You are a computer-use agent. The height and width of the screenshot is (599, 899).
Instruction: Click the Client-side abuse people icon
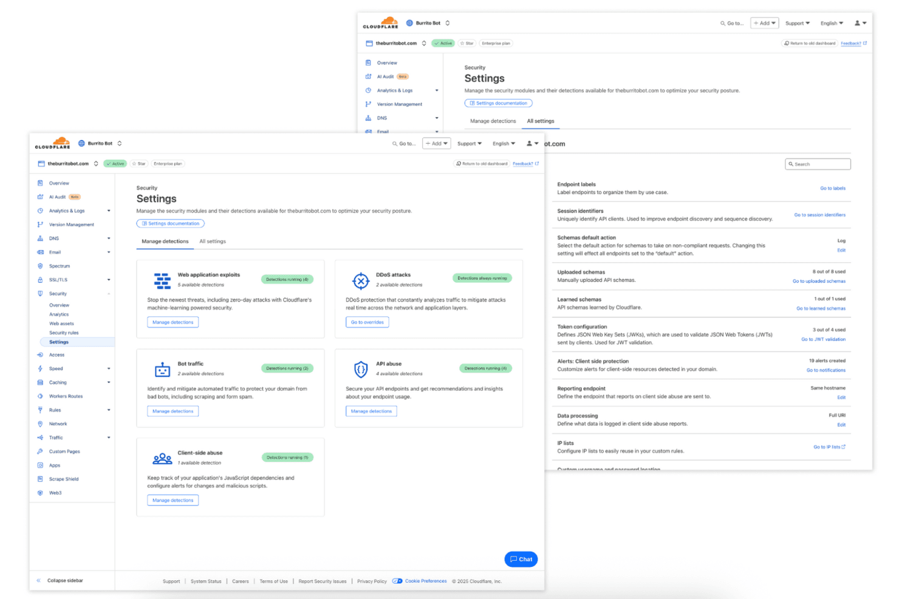point(162,459)
